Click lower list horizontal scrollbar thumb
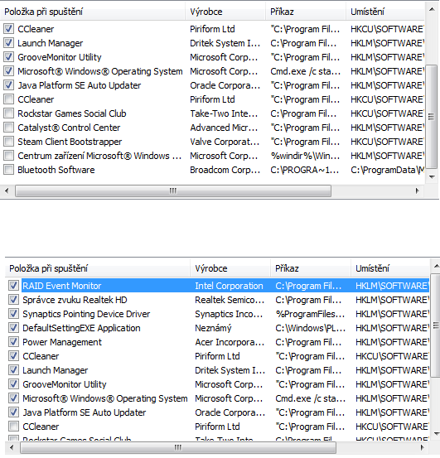Screen dimensions: 440x458 tap(178, 447)
